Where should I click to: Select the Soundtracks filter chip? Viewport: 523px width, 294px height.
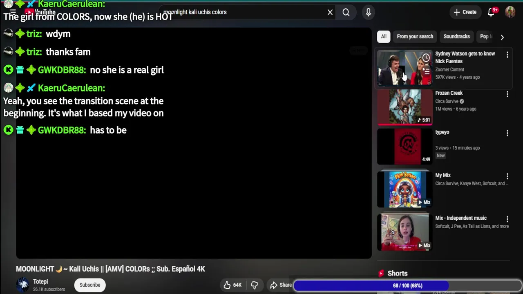pyautogui.click(x=456, y=36)
